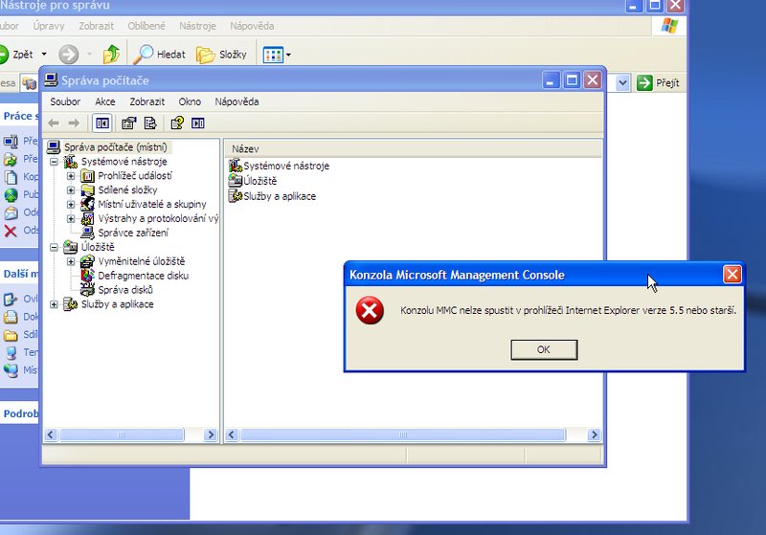The image size is (766, 535).
Task: Click left scroll arrow of tree pane
Action: (51, 435)
